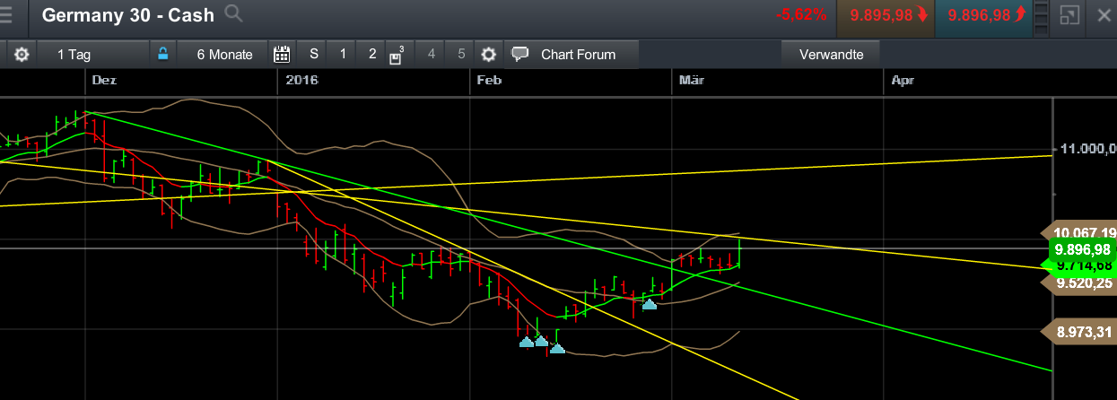Click the Apr label on time axis
1117x400 pixels.
[x=903, y=81]
